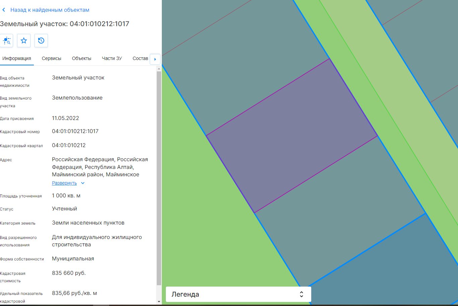
Task: Click the highlighted purple parcel on map
Action: point(291,136)
